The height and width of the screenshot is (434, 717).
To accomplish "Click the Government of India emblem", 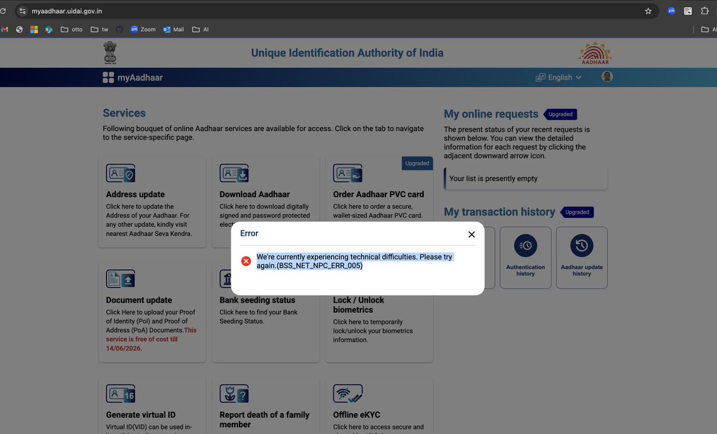I will point(110,53).
